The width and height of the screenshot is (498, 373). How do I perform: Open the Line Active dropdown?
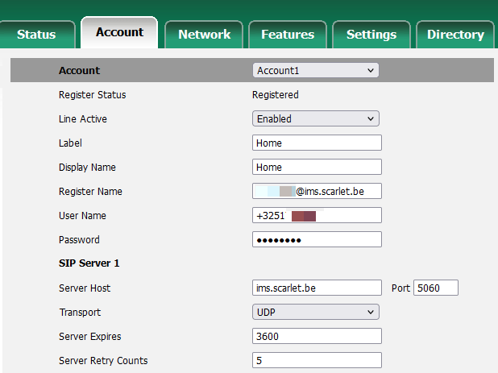point(315,119)
